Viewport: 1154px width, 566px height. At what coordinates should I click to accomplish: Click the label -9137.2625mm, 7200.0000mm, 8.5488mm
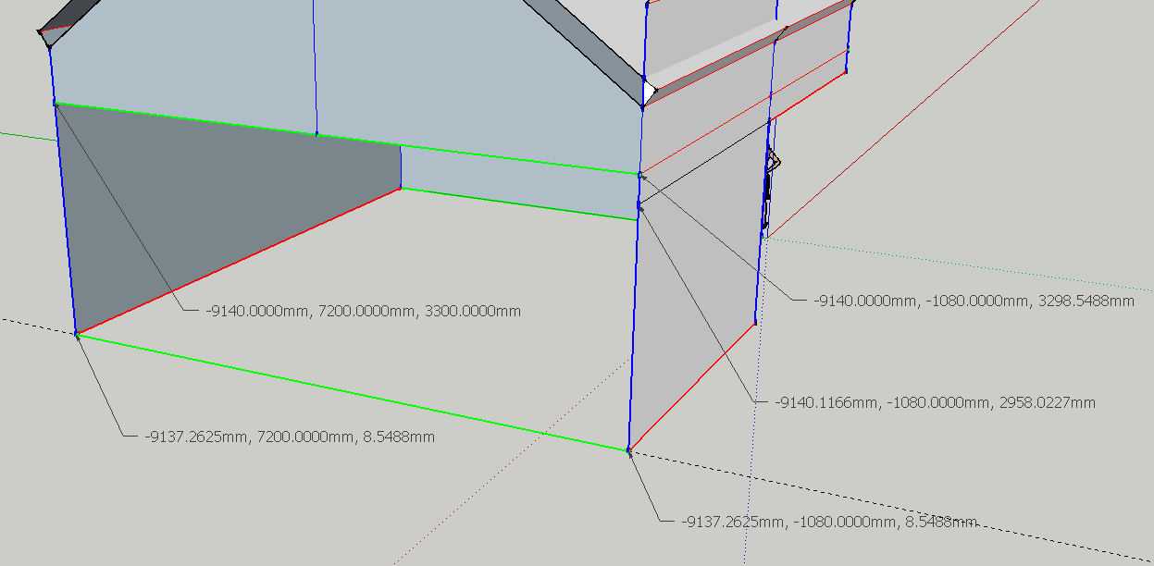coord(290,436)
